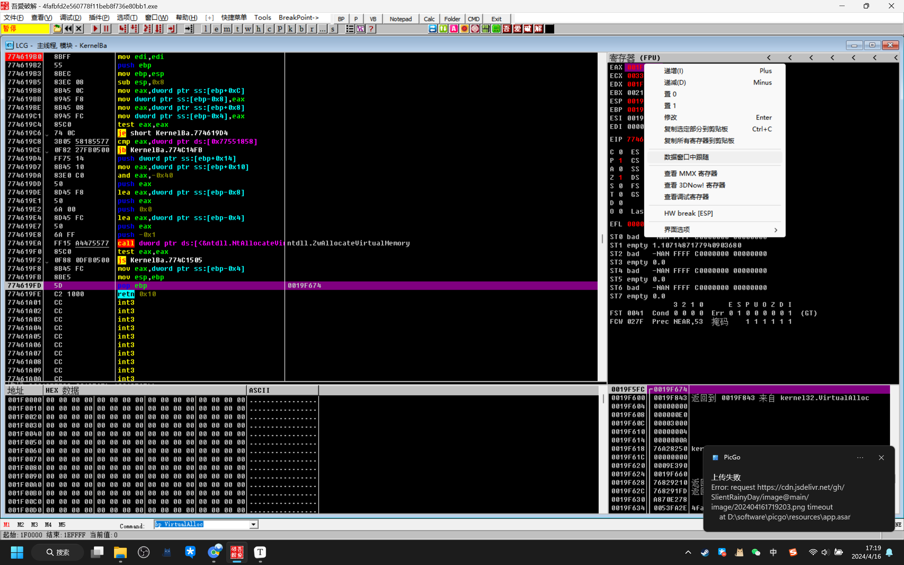Open threads window with 't' button
The height and width of the screenshot is (565, 904).
click(x=237, y=29)
